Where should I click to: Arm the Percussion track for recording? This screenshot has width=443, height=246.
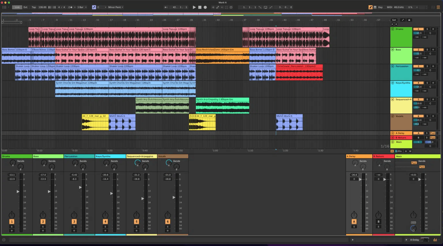point(433,66)
